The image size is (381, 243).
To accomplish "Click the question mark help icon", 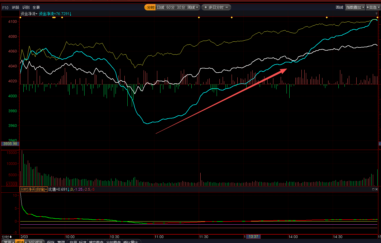I will pos(376,14).
